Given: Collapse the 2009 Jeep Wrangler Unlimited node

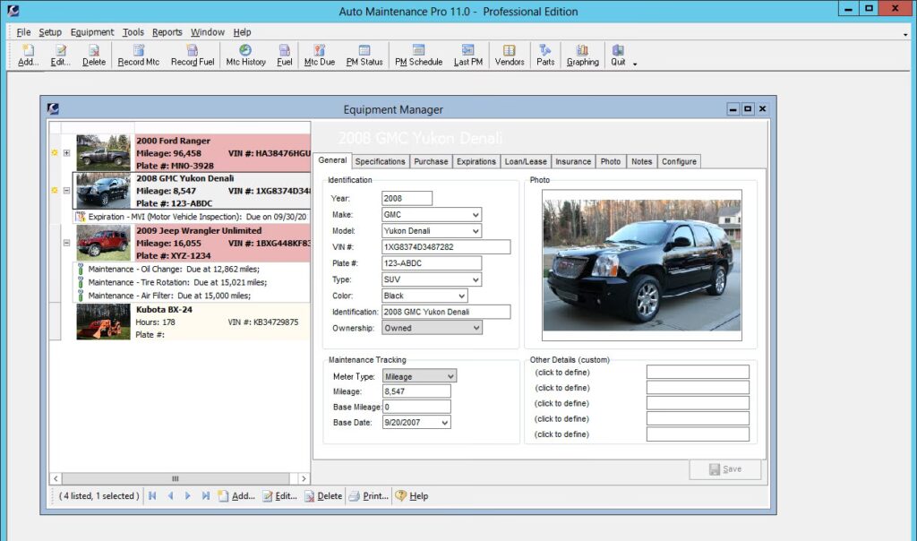Looking at the screenshot, I should 66,243.
